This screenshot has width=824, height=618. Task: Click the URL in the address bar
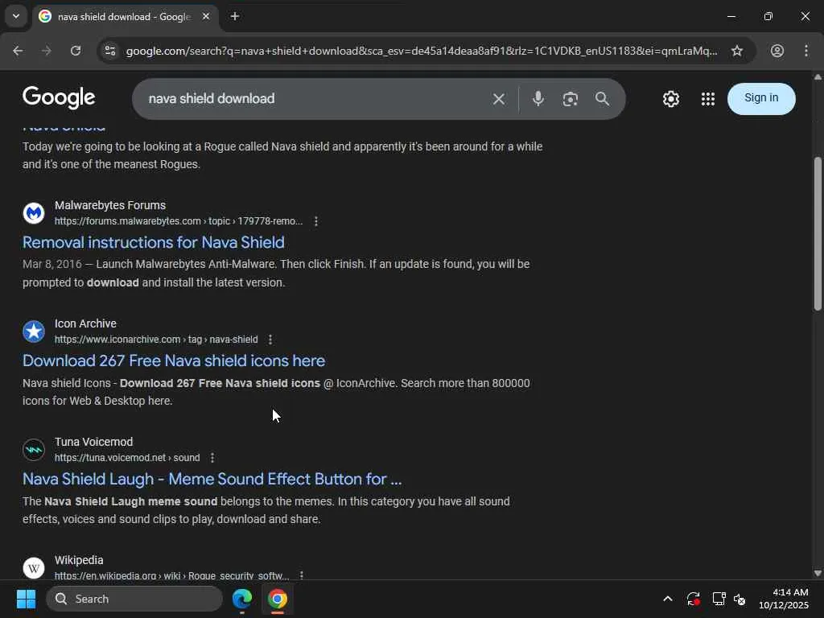coord(422,51)
